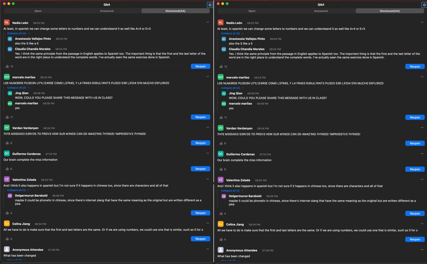This screenshot has height=264, width=427.
Task: Open ellipsis menu for Anonymous Attendee, left window
Action: 207,249
